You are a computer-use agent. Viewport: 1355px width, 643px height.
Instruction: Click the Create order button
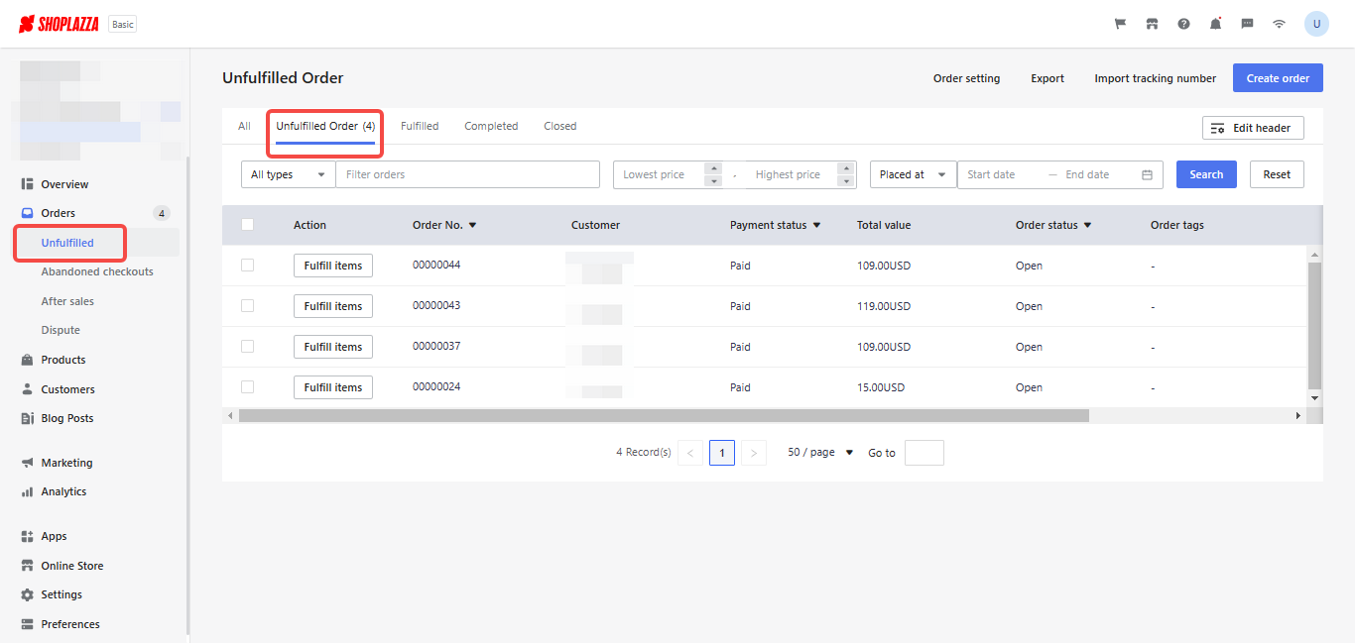click(x=1278, y=78)
